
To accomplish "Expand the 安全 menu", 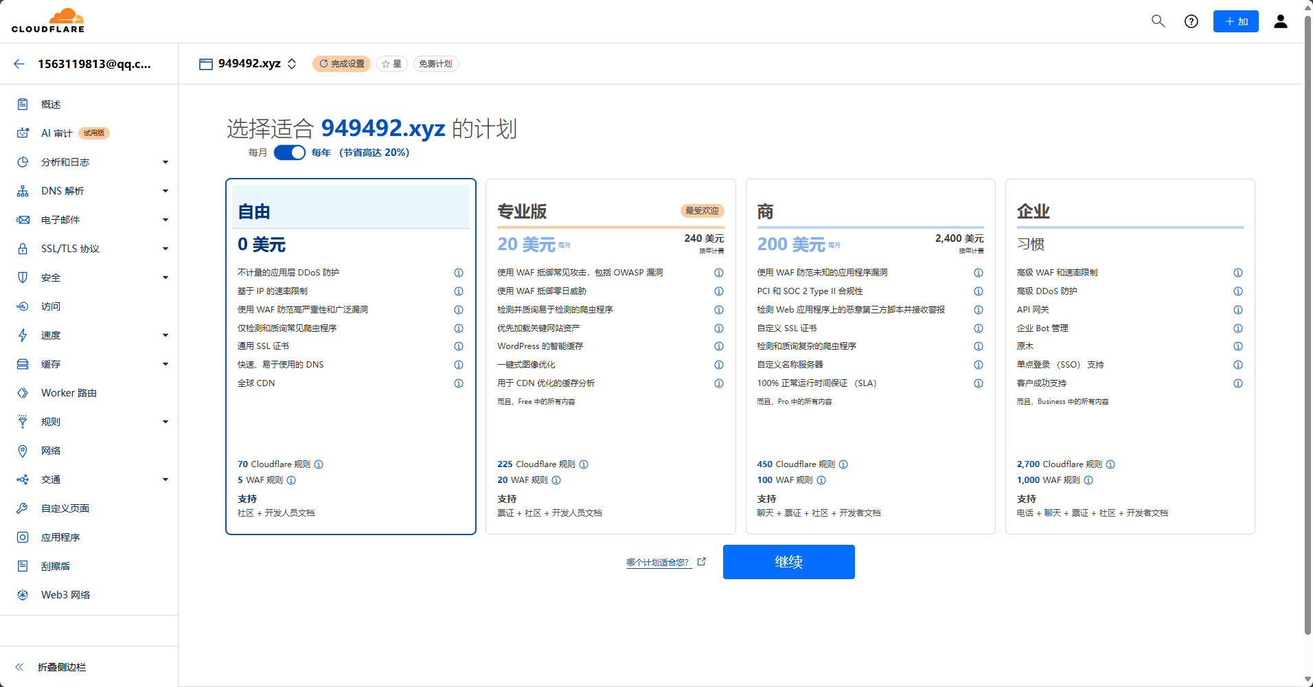I will [165, 278].
